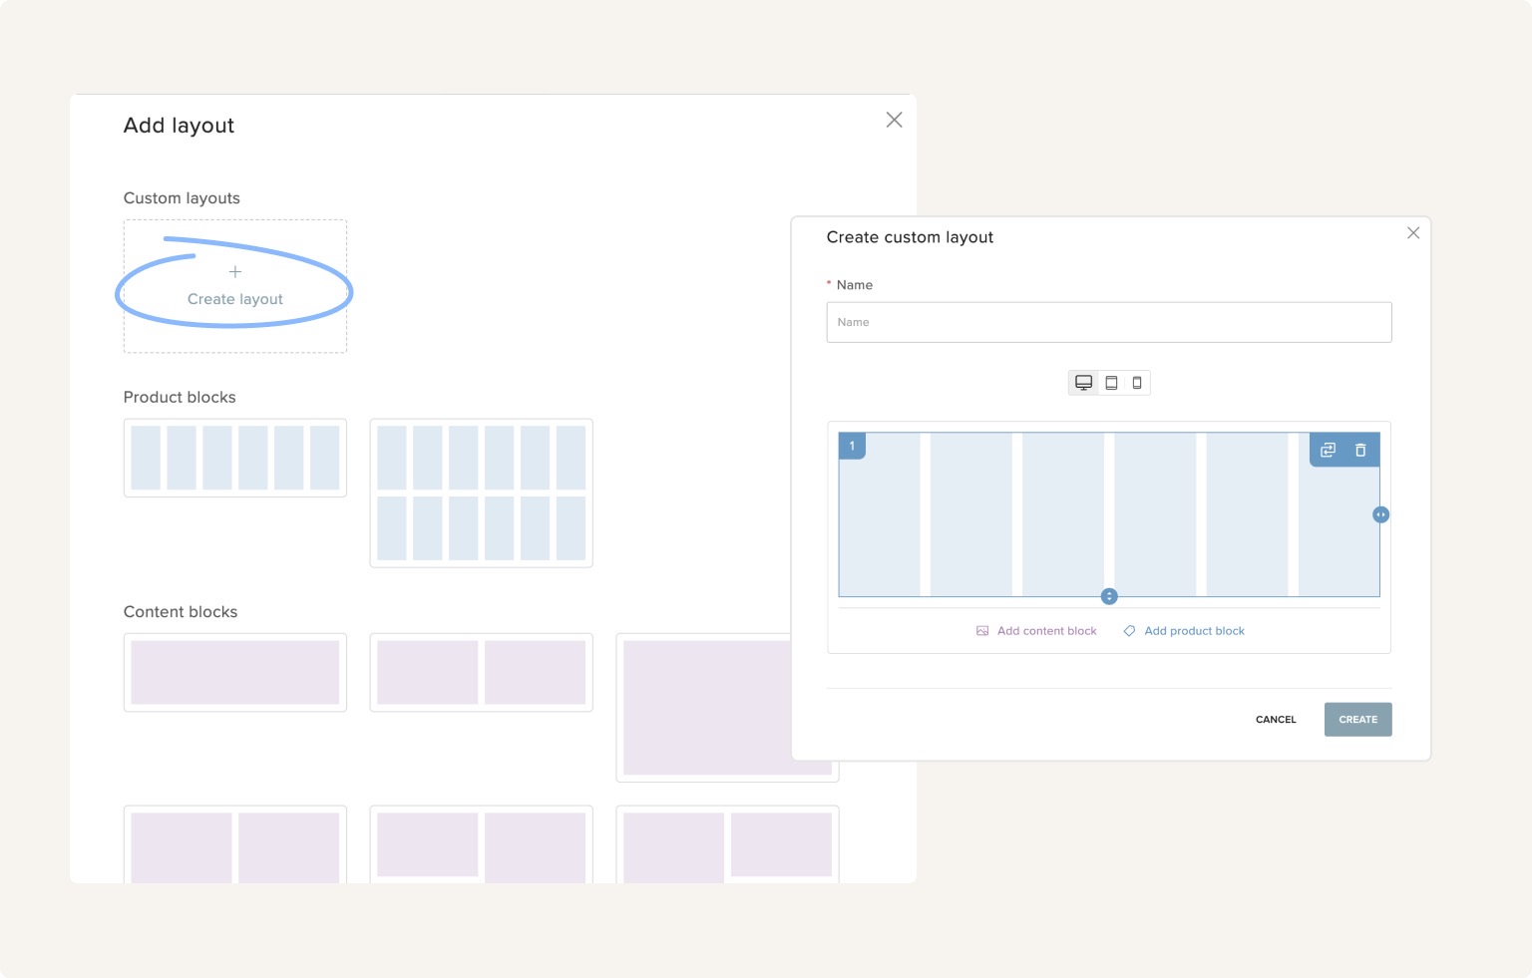Screen dimensions: 1532x978
Task: Select block number 1 badge
Action: coord(852,446)
